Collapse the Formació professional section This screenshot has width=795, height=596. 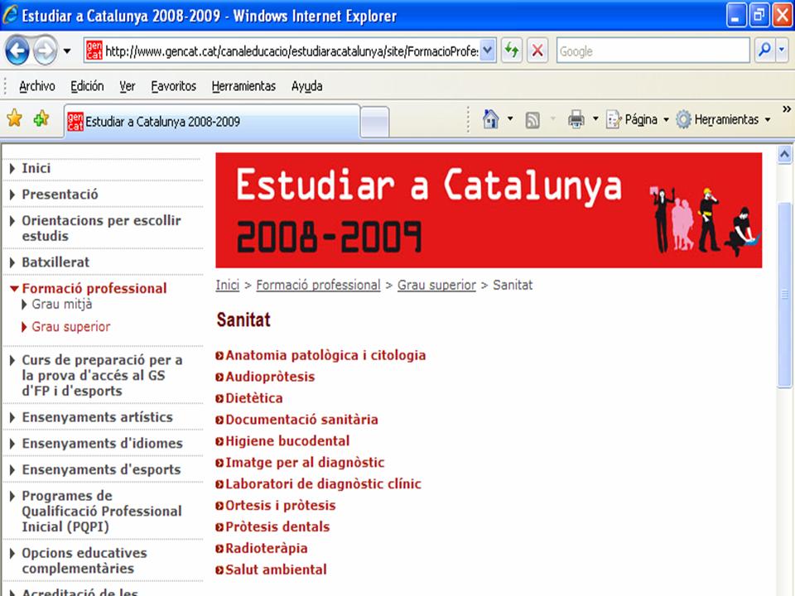point(94,288)
